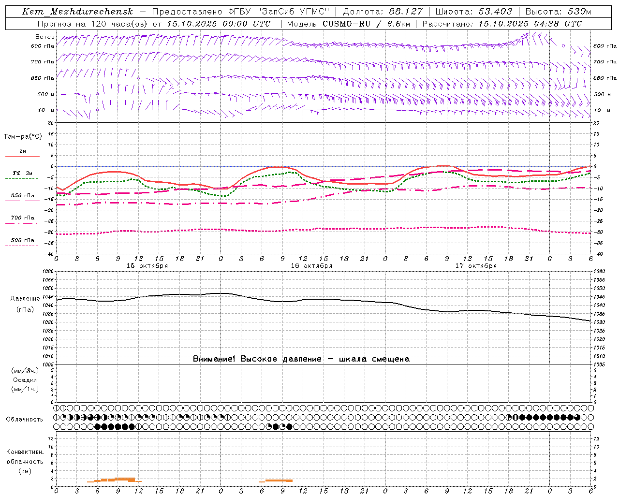Click the 'Td 2м' dew point legend entry
The width and height of the screenshot is (619, 495).
(x=22, y=174)
